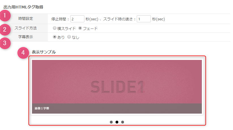Click the pink number 4 badge

23,53
